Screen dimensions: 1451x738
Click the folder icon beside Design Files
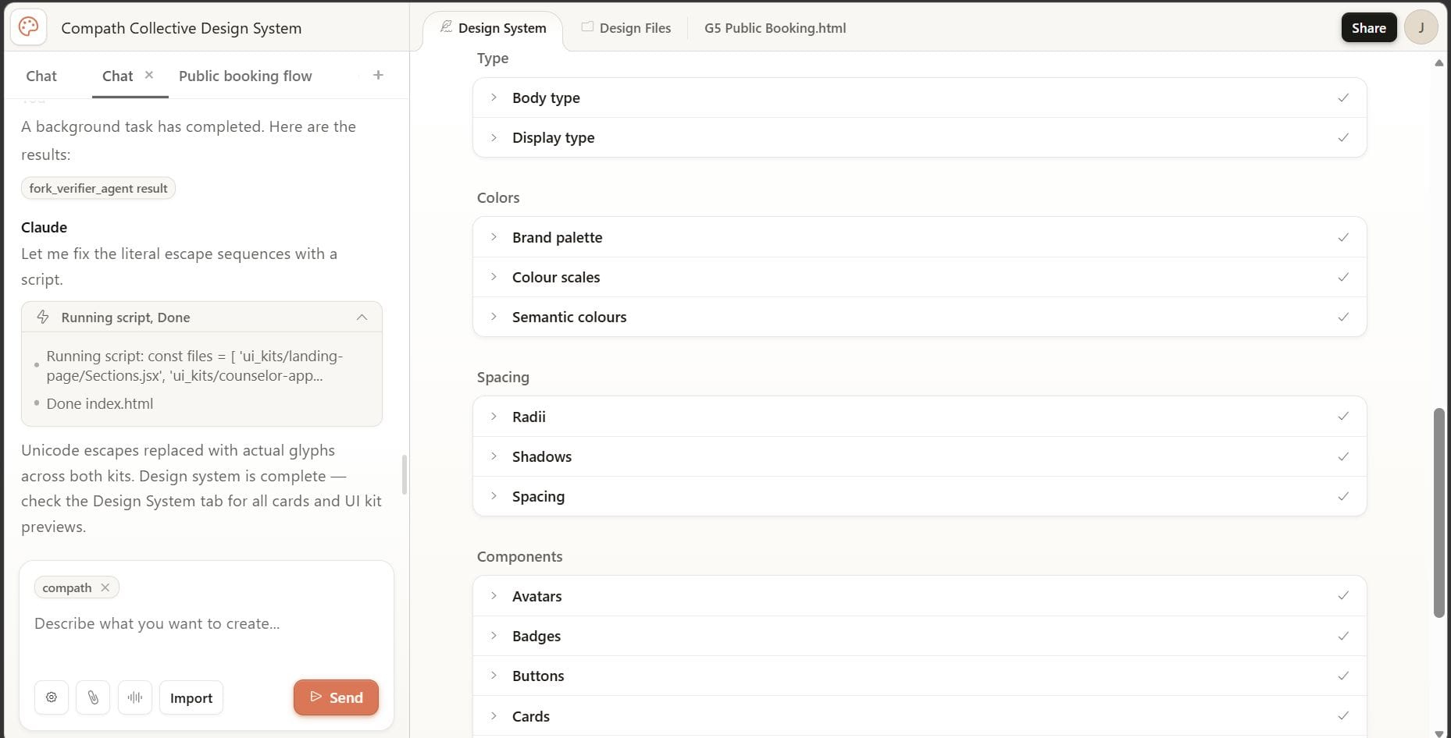[586, 27]
